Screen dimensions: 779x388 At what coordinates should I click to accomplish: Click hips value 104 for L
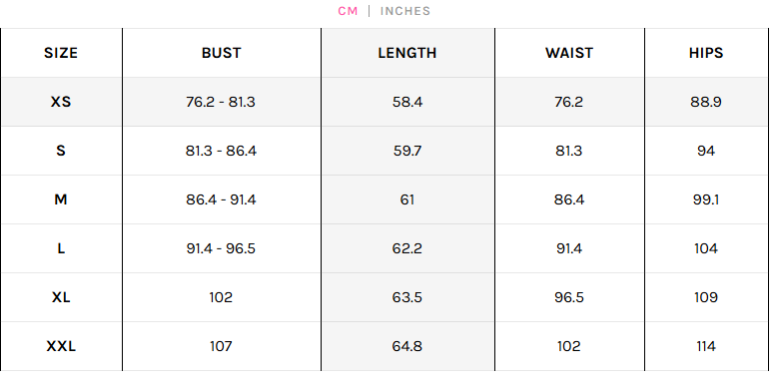click(706, 248)
